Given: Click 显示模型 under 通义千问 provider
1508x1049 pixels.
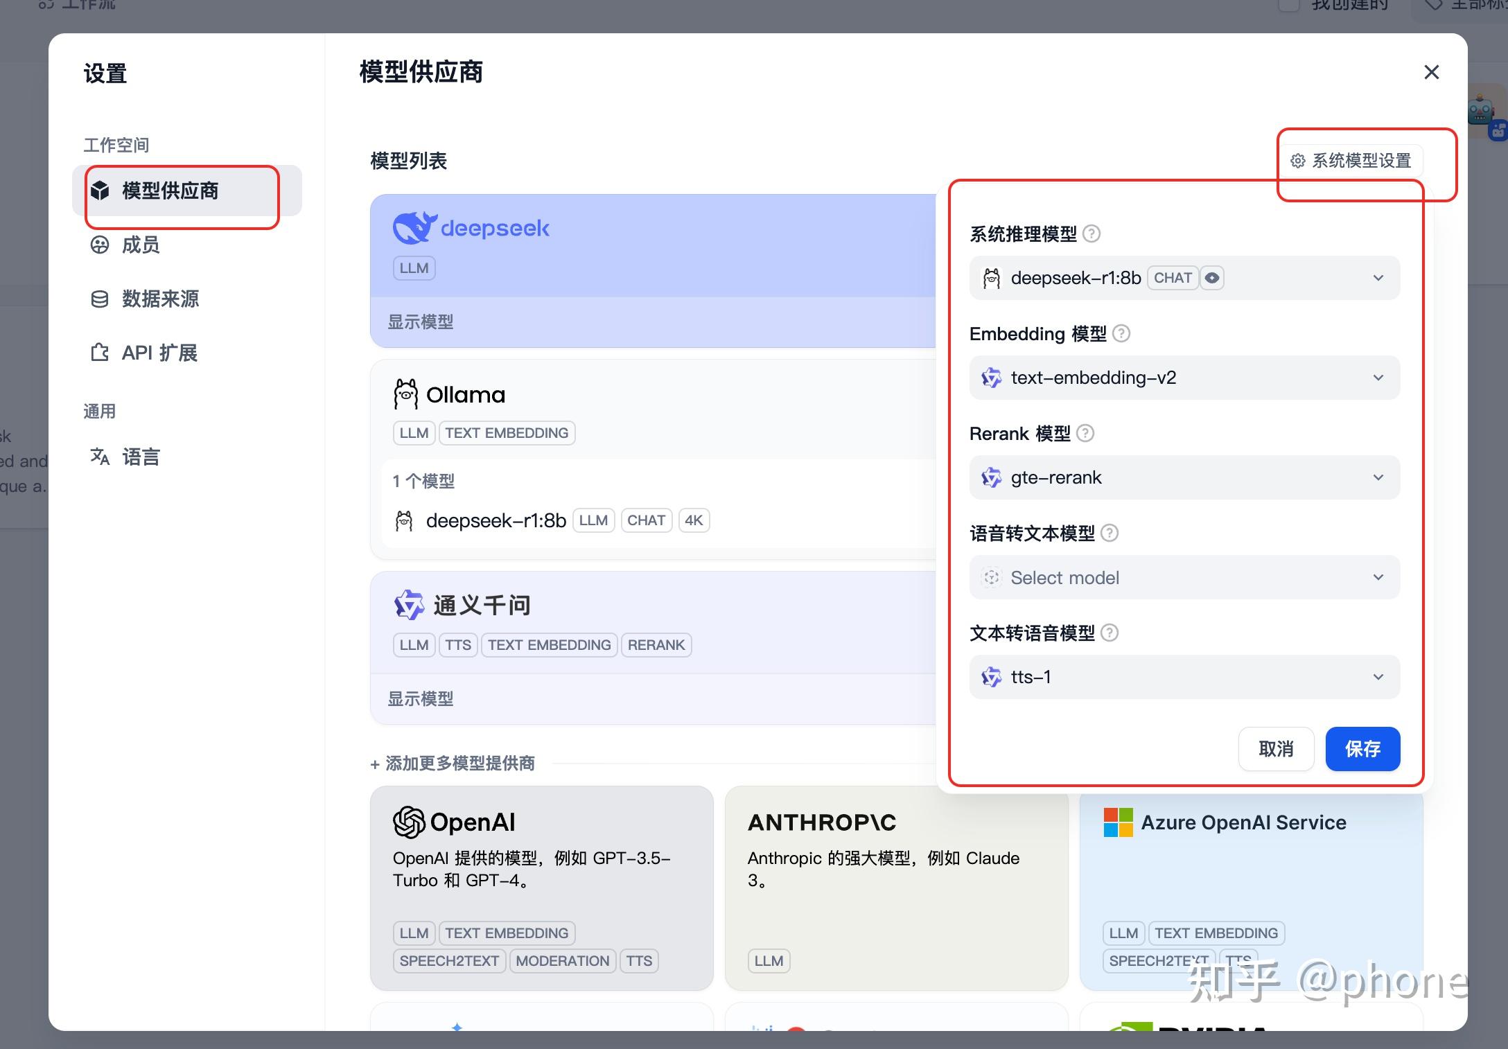Looking at the screenshot, I should pyautogui.click(x=420, y=698).
